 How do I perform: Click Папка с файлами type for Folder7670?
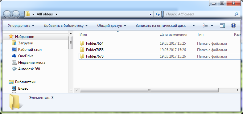tap(212, 56)
